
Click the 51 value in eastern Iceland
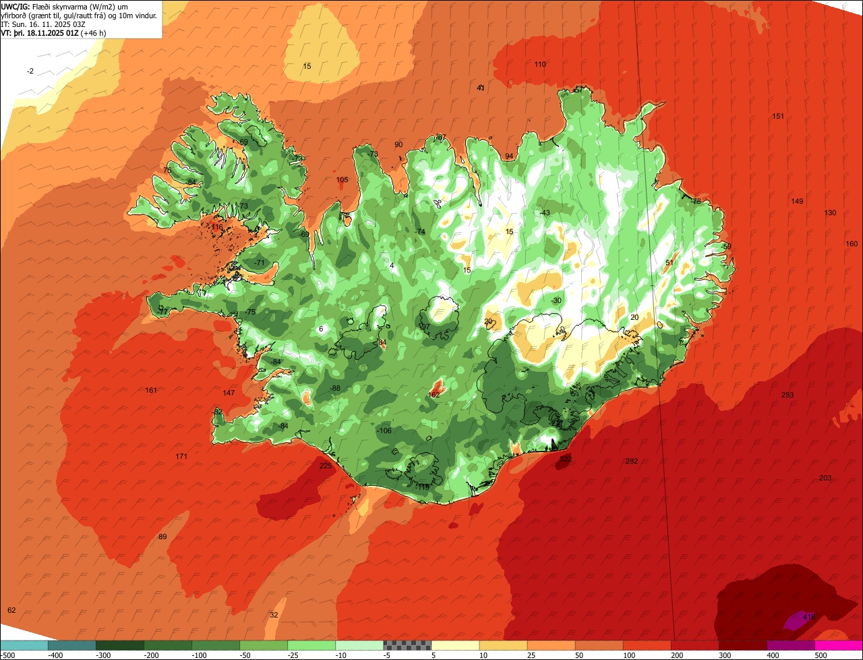pyautogui.click(x=669, y=263)
